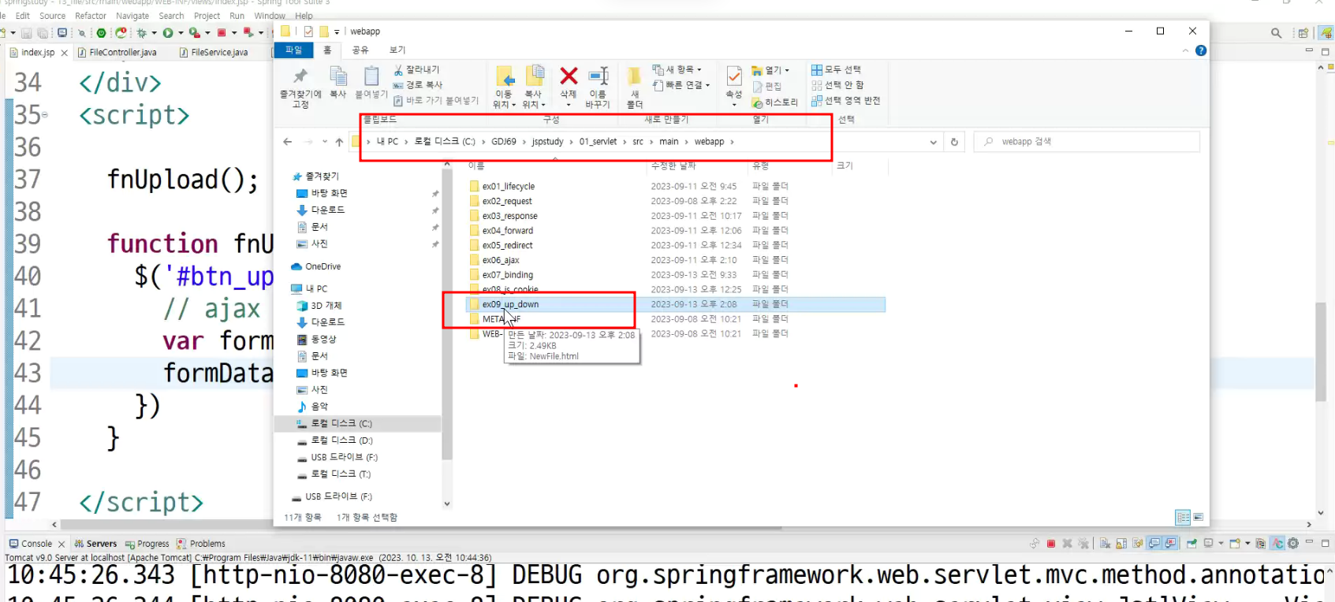Click 모두 선택 (Select all)
This screenshot has width=1335, height=602.
click(836, 70)
